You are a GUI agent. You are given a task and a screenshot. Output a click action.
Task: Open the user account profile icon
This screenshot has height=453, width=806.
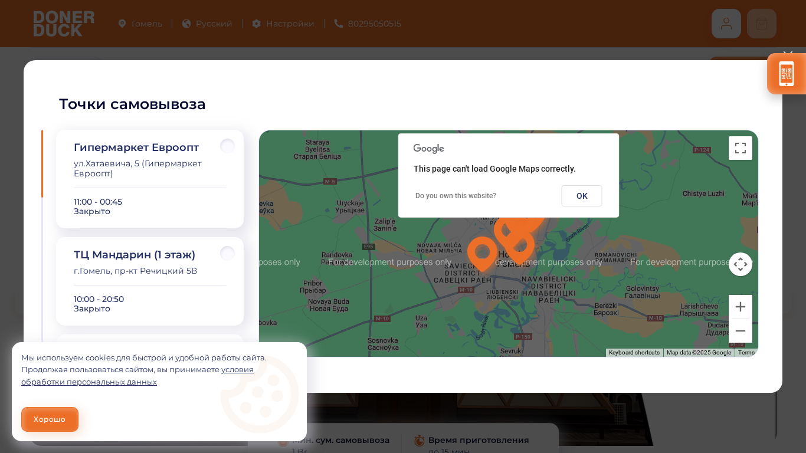(x=726, y=24)
